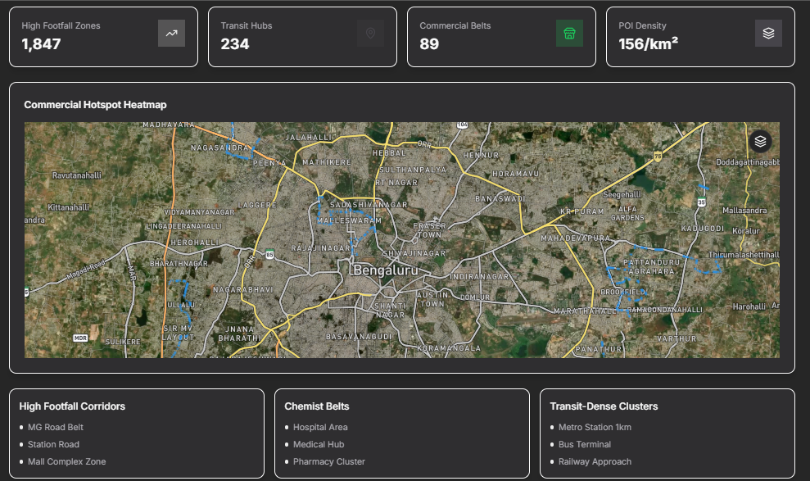Select MG Road Belt corridor
The width and height of the screenshot is (810, 481).
56,427
